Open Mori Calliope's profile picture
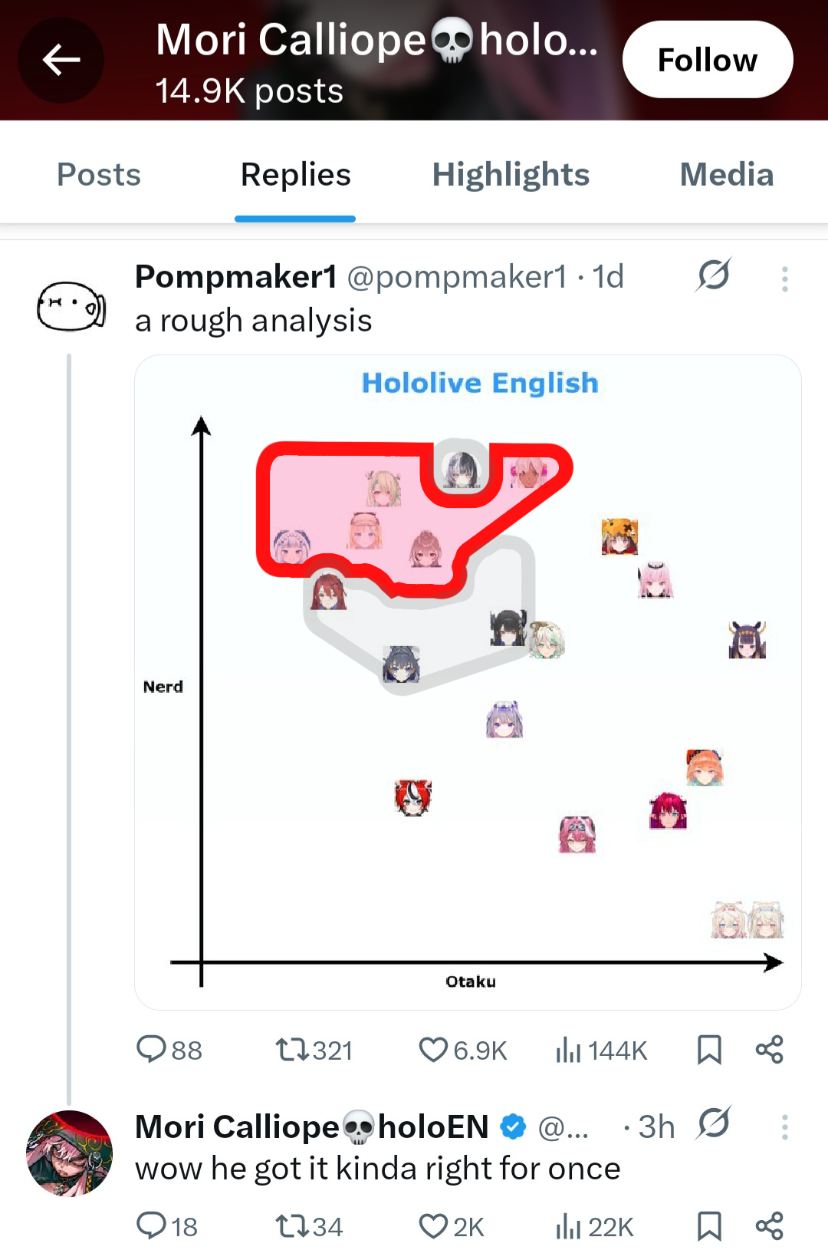This screenshot has height=1260, width=828. click(70, 1153)
